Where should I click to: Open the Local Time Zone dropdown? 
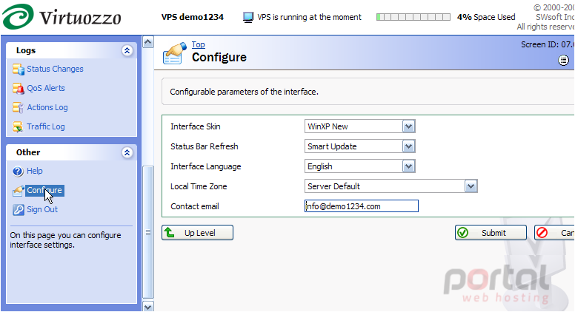391,186
